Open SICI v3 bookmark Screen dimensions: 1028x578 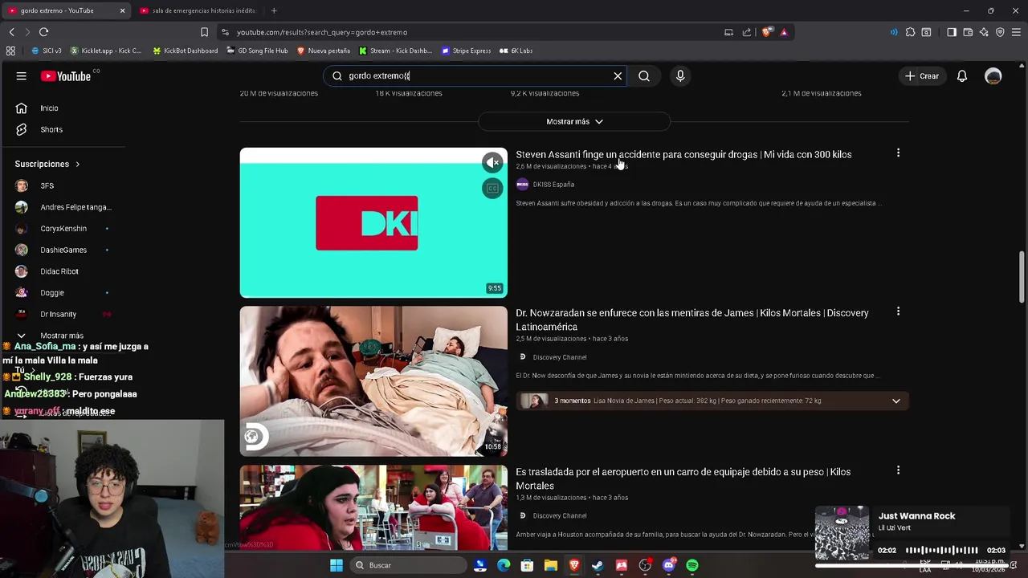[47, 51]
